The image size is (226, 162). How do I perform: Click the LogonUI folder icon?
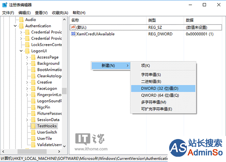pos(27,51)
